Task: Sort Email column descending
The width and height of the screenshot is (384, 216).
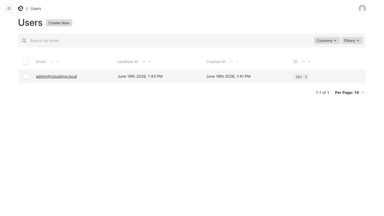Action: tap(58, 62)
